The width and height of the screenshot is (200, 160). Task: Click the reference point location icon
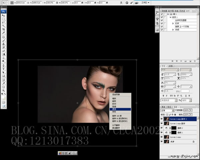(x=12, y=3)
